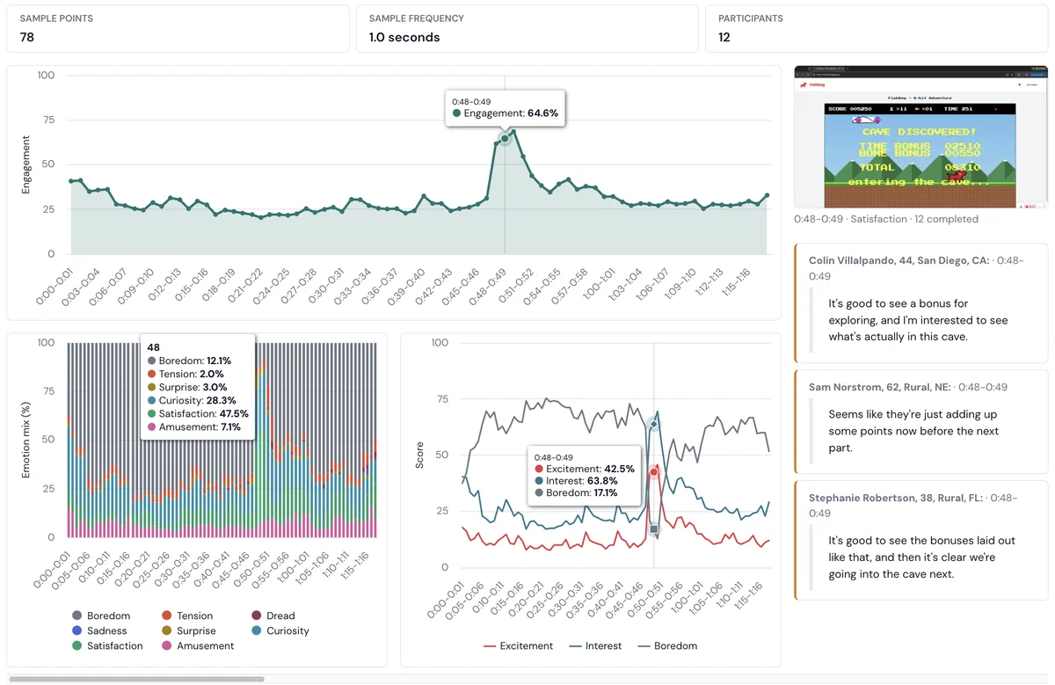1055x685 pixels.
Task: Hide the Satisfaction emotion series
Action: 107,645
